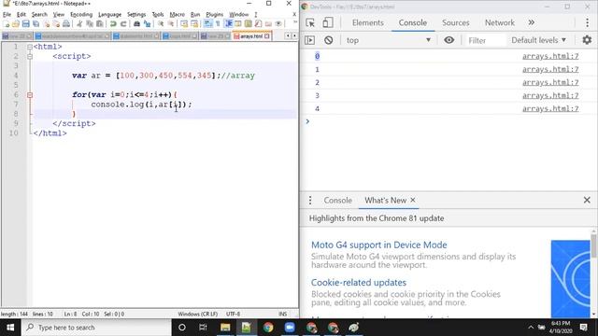The width and height of the screenshot is (598, 336).
Task: Click the taskbar search box
Action: point(96,328)
